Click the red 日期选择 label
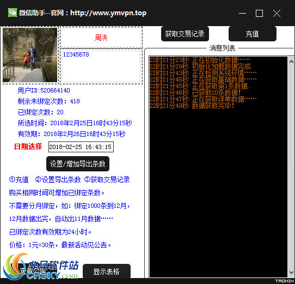The height and width of the screenshot is (284, 295). click(28, 146)
